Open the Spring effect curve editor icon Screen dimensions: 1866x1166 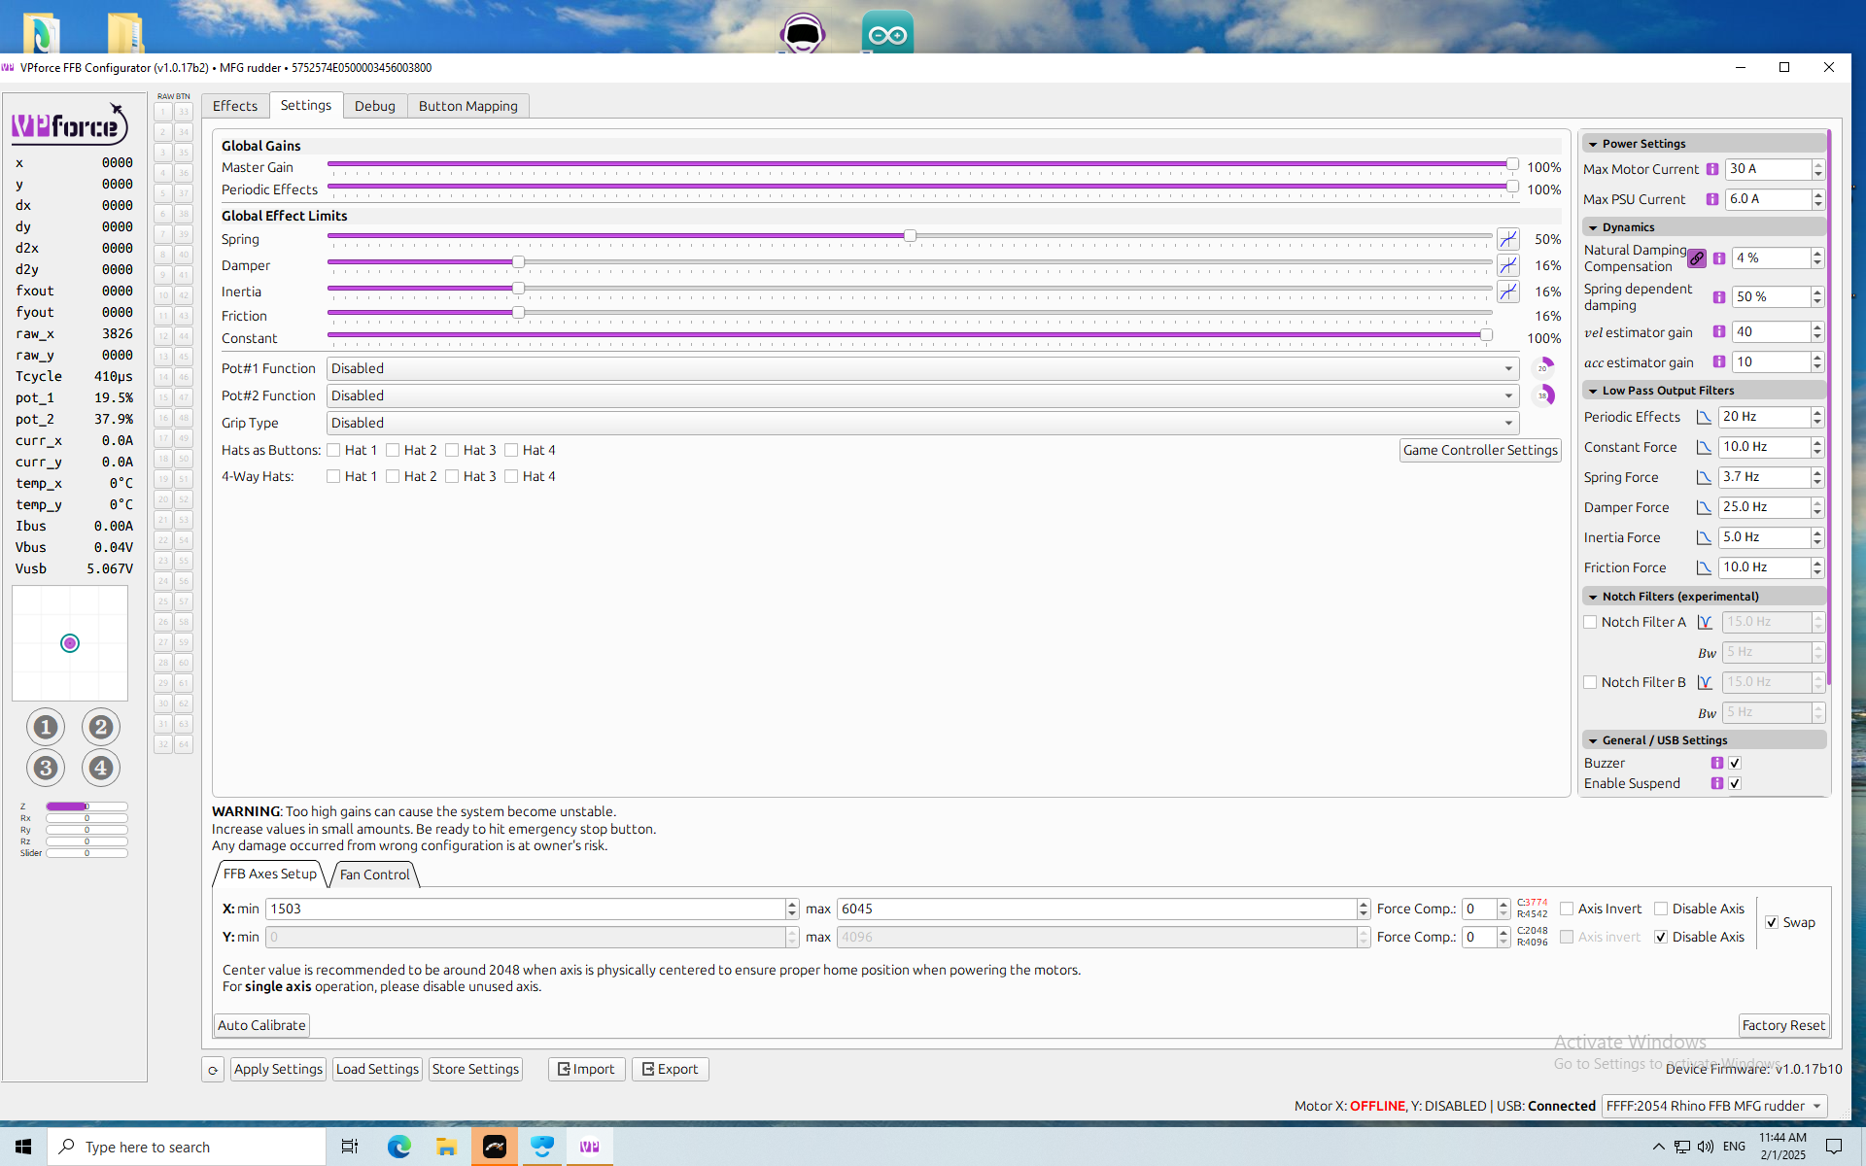click(1508, 239)
